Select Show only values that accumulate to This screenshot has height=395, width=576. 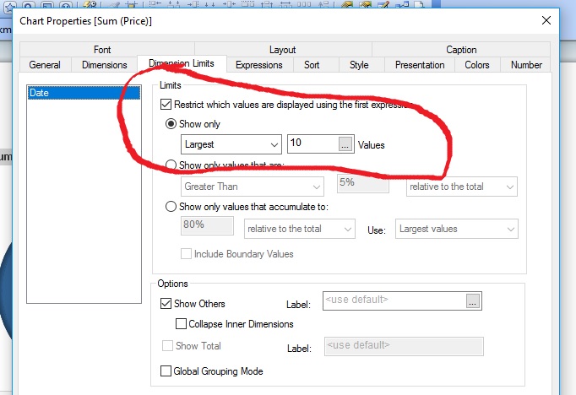click(x=171, y=207)
